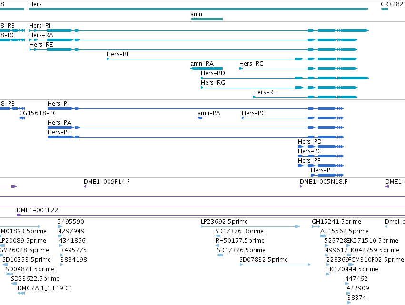Viewport: 405px width, 305px height.
Task: Select the Hers-RI transcript label
Action: 40,26
